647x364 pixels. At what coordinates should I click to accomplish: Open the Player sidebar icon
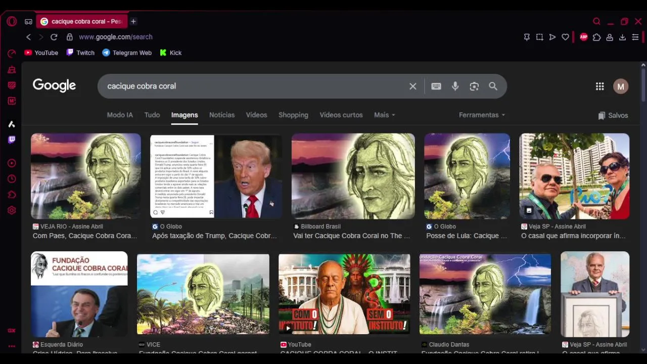(12, 163)
